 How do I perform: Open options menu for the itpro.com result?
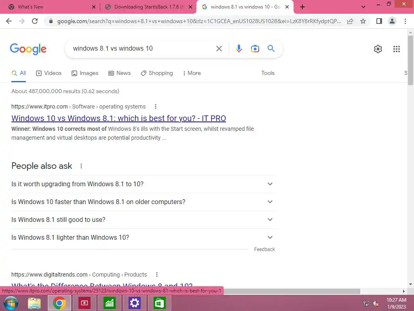click(x=156, y=107)
